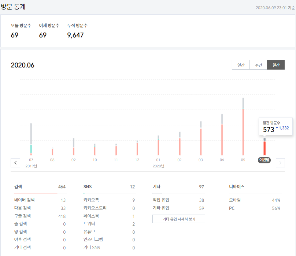Select the 2019 July (07) bar

pos(31,139)
